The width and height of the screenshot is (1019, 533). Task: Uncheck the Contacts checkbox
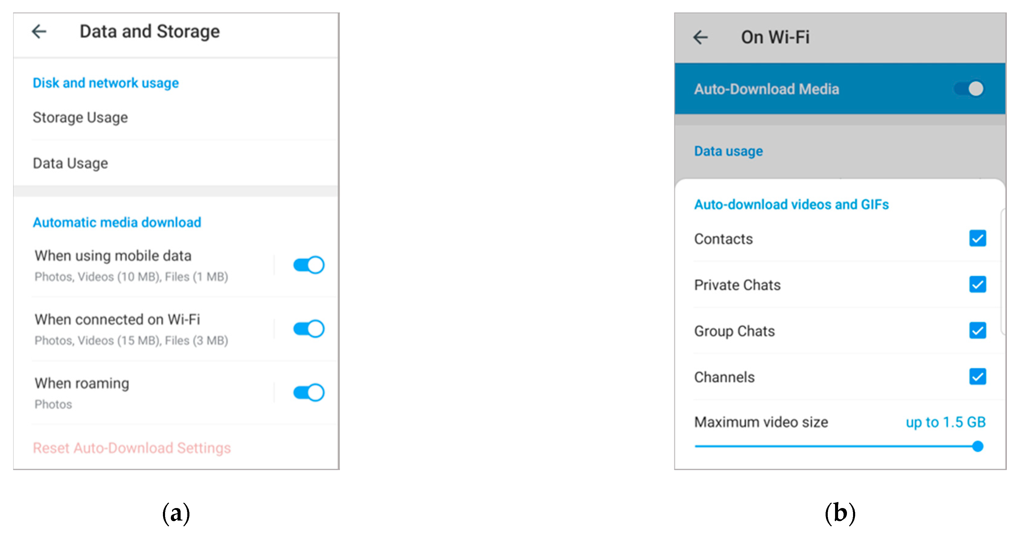point(977,238)
